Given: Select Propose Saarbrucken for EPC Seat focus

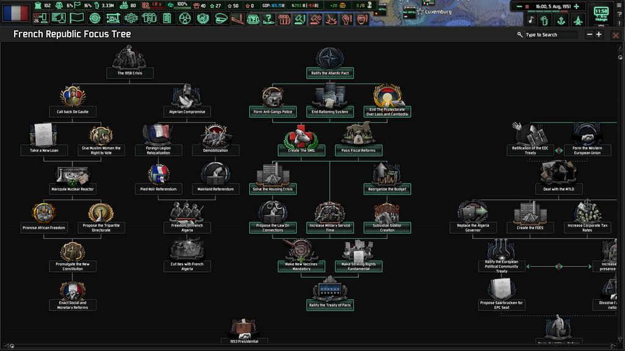Looking at the screenshot, I should point(502,294).
